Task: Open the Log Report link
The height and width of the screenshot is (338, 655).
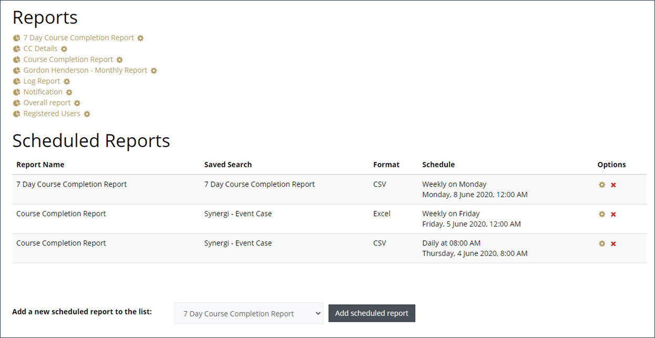Action: 42,81
